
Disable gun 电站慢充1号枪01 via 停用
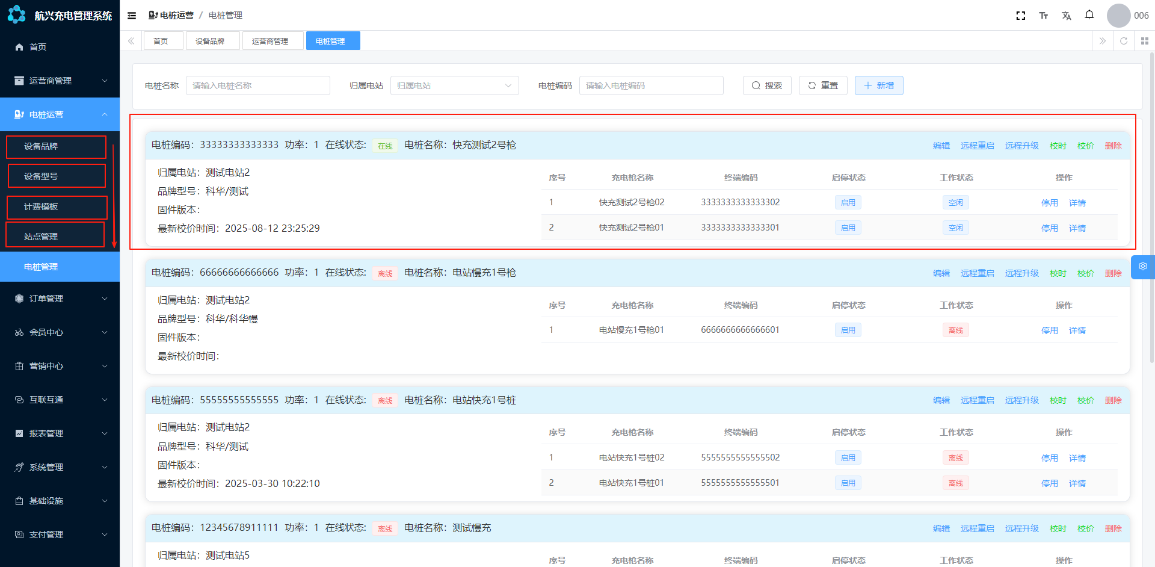coord(1049,330)
